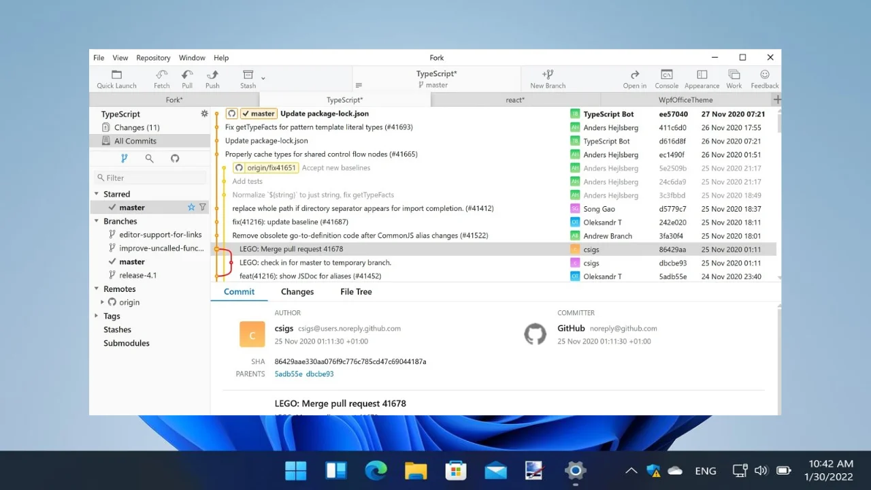
Task: Select All Commits in sidebar
Action: 150,141
